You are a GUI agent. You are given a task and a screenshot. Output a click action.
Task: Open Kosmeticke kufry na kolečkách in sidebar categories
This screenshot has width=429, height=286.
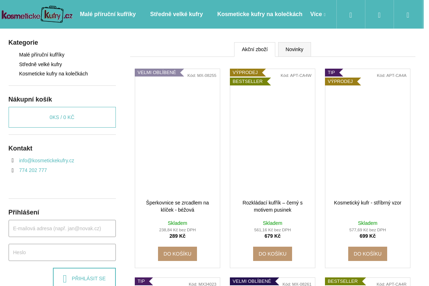coord(53,74)
